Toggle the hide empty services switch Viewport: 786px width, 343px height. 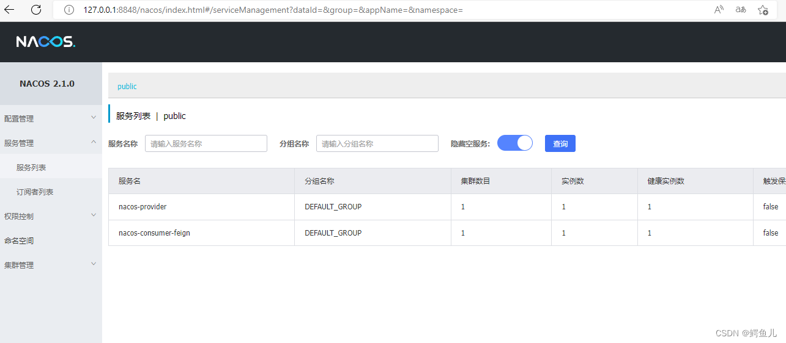point(515,143)
